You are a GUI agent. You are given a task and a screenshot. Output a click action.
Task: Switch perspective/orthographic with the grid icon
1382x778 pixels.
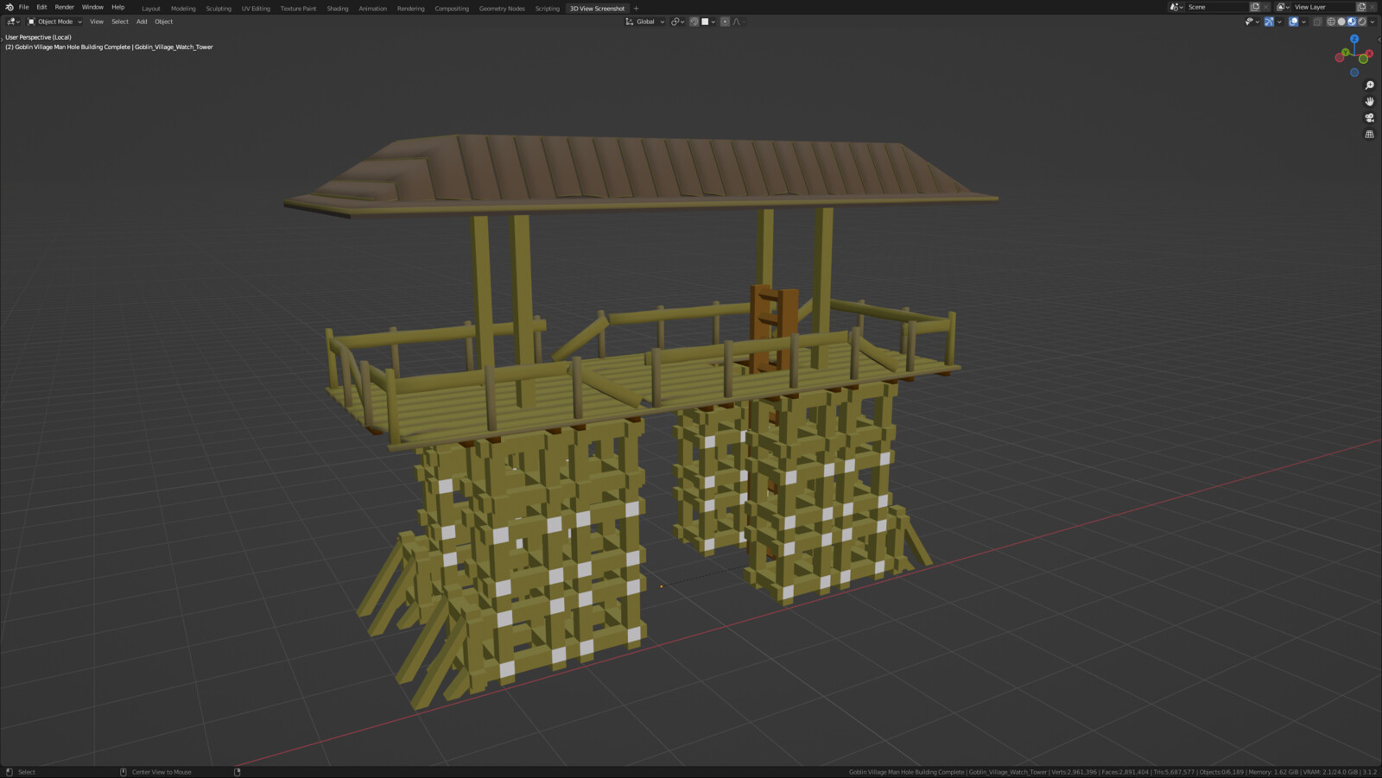click(1369, 135)
